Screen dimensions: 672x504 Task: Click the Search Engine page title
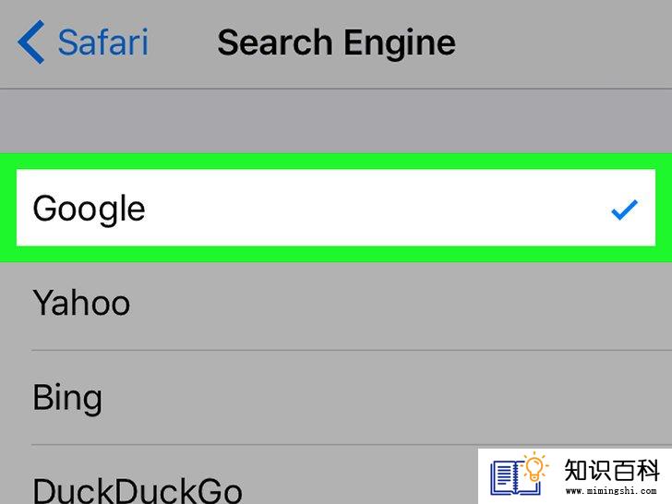pos(336,42)
